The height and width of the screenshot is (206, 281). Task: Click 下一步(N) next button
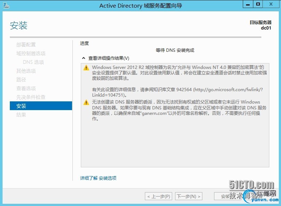point(189,196)
